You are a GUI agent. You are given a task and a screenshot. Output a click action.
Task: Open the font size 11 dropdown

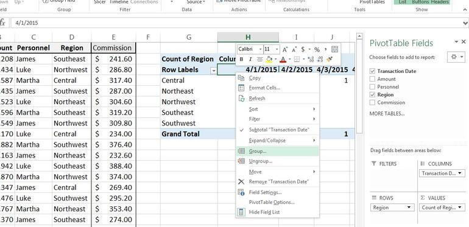coord(277,49)
